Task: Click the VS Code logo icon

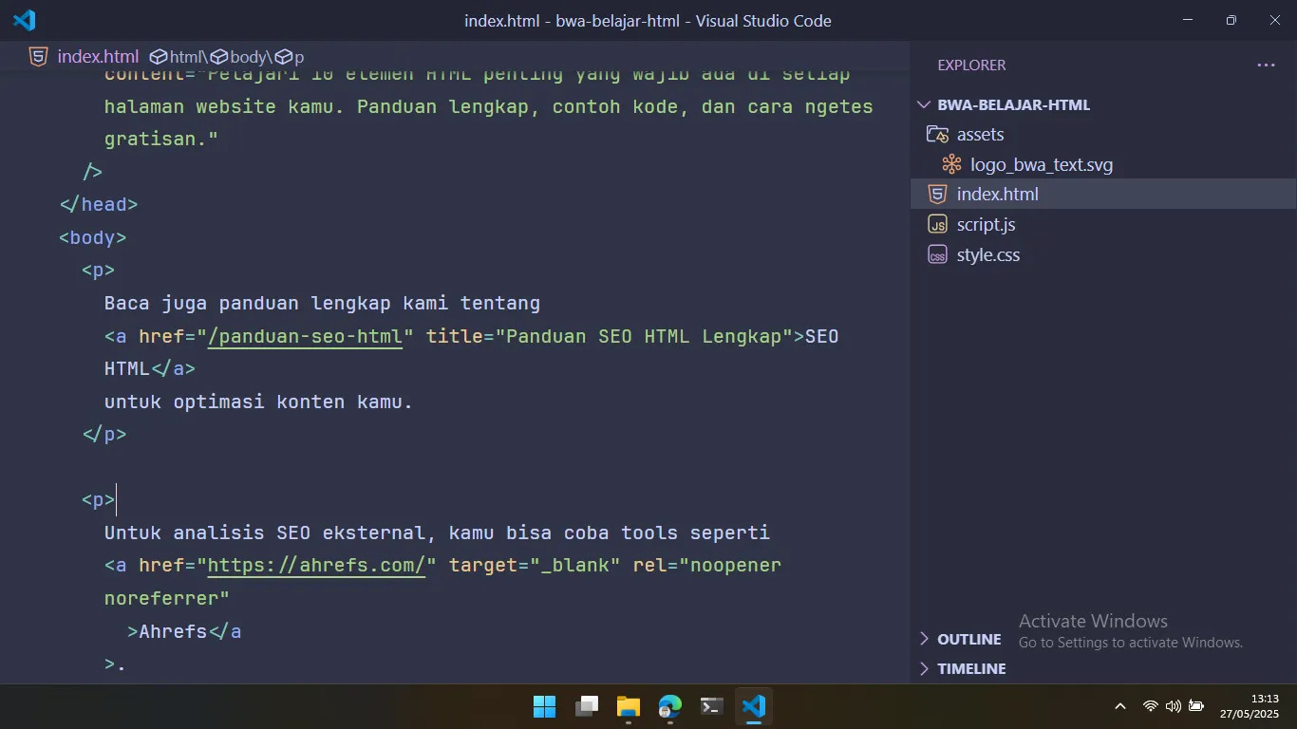Action: [25, 20]
